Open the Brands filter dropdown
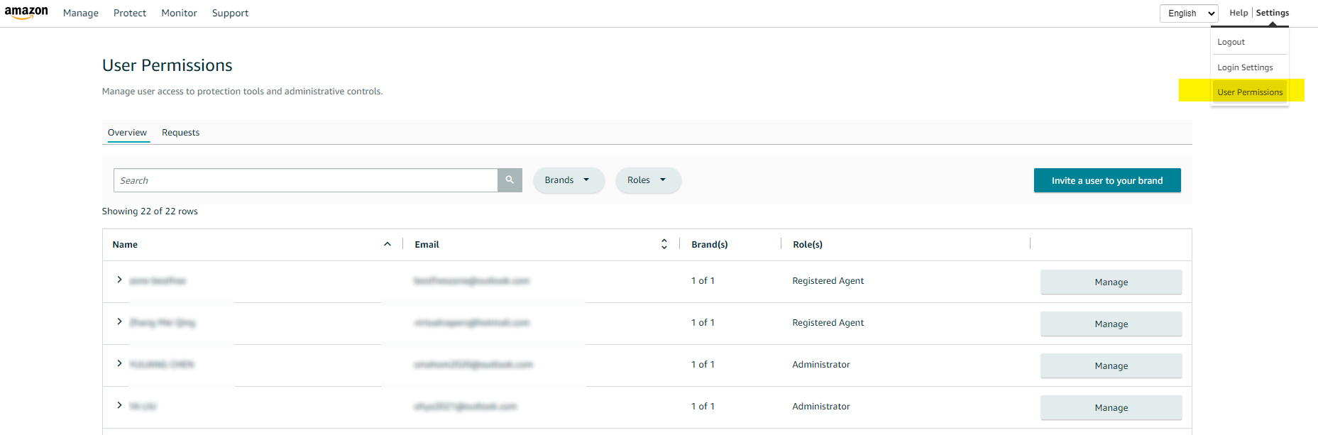This screenshot has width=1318, height=435. (568, 180)
